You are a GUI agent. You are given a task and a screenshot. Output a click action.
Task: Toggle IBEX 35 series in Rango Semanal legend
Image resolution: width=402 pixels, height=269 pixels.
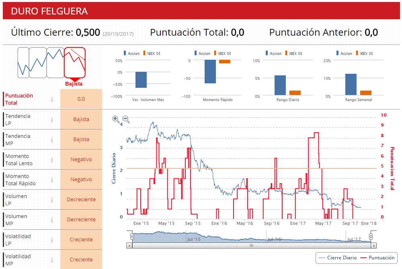point(365,53)
